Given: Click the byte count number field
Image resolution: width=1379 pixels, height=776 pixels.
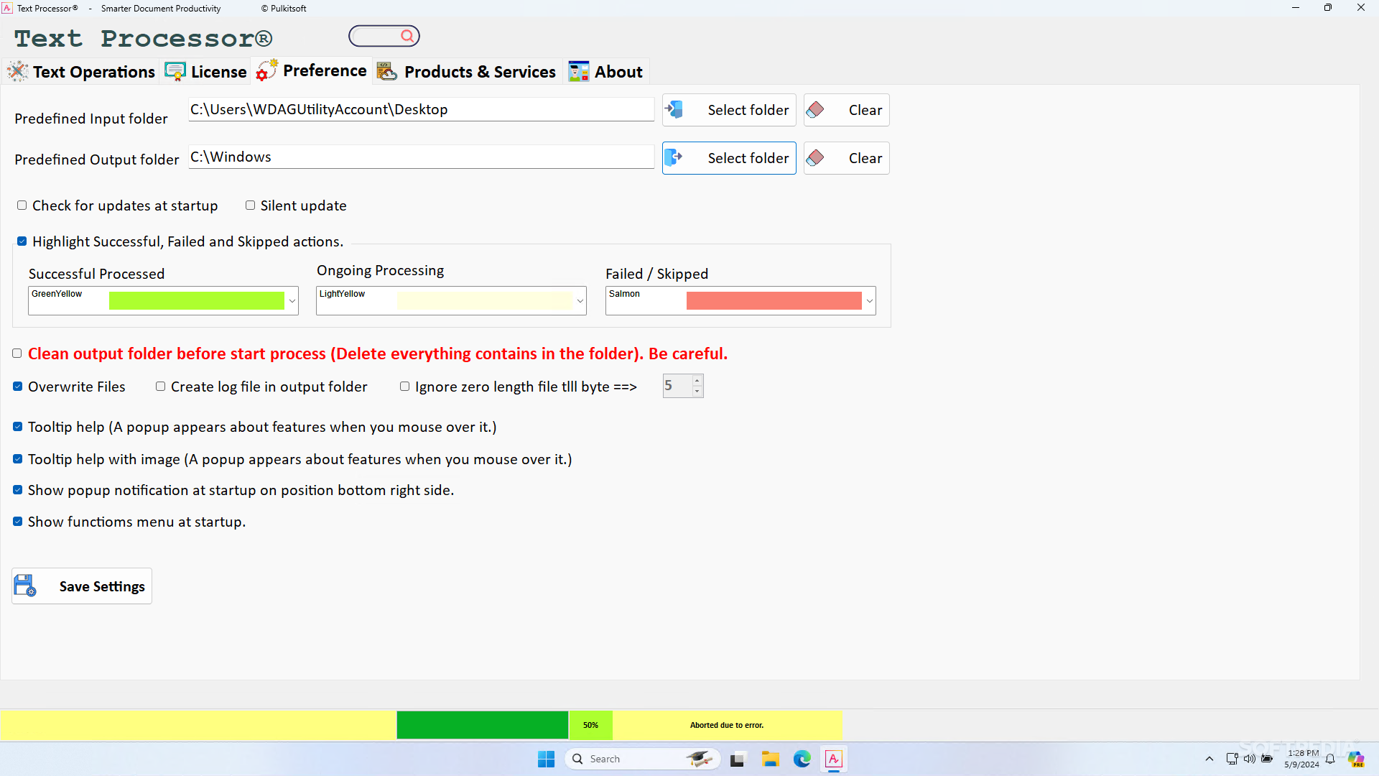Looking at the screenshot, I should tap(677, 386).
